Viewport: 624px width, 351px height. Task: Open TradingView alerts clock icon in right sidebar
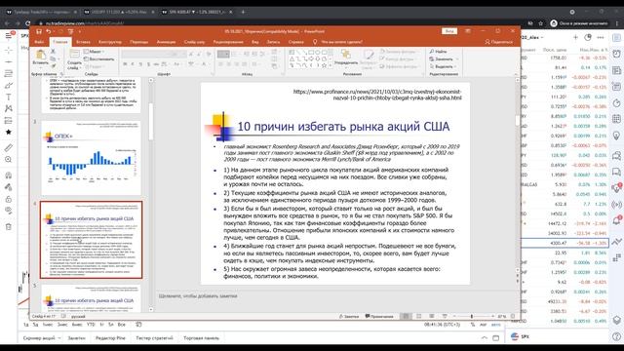[x=617, y=54]
